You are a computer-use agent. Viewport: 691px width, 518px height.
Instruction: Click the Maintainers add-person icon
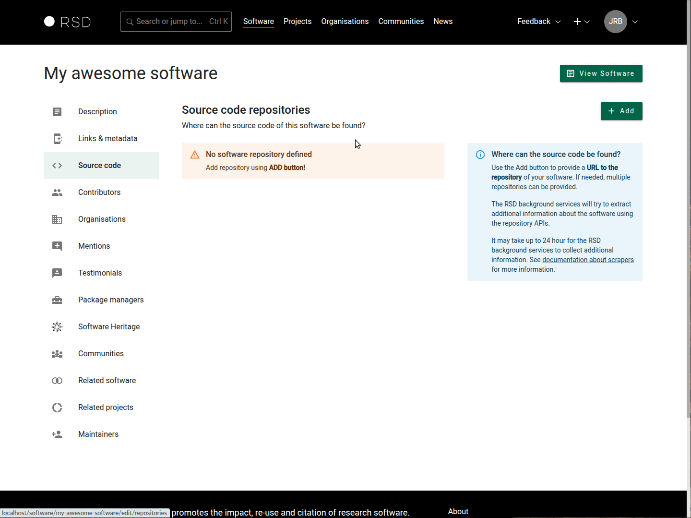(57, 434)
